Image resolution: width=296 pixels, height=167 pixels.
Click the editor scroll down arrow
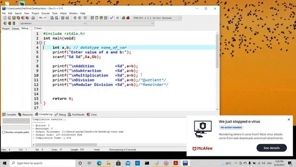pos(217,109)
